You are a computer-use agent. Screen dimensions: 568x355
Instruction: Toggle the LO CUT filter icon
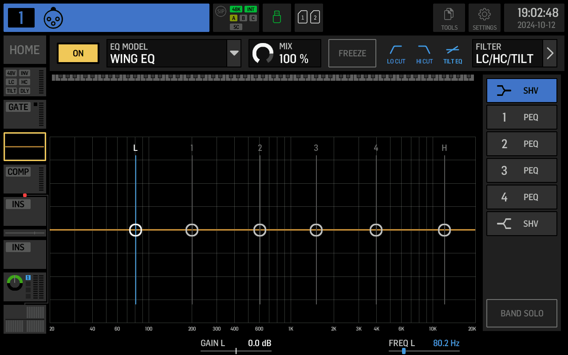(x=396, y=54)
